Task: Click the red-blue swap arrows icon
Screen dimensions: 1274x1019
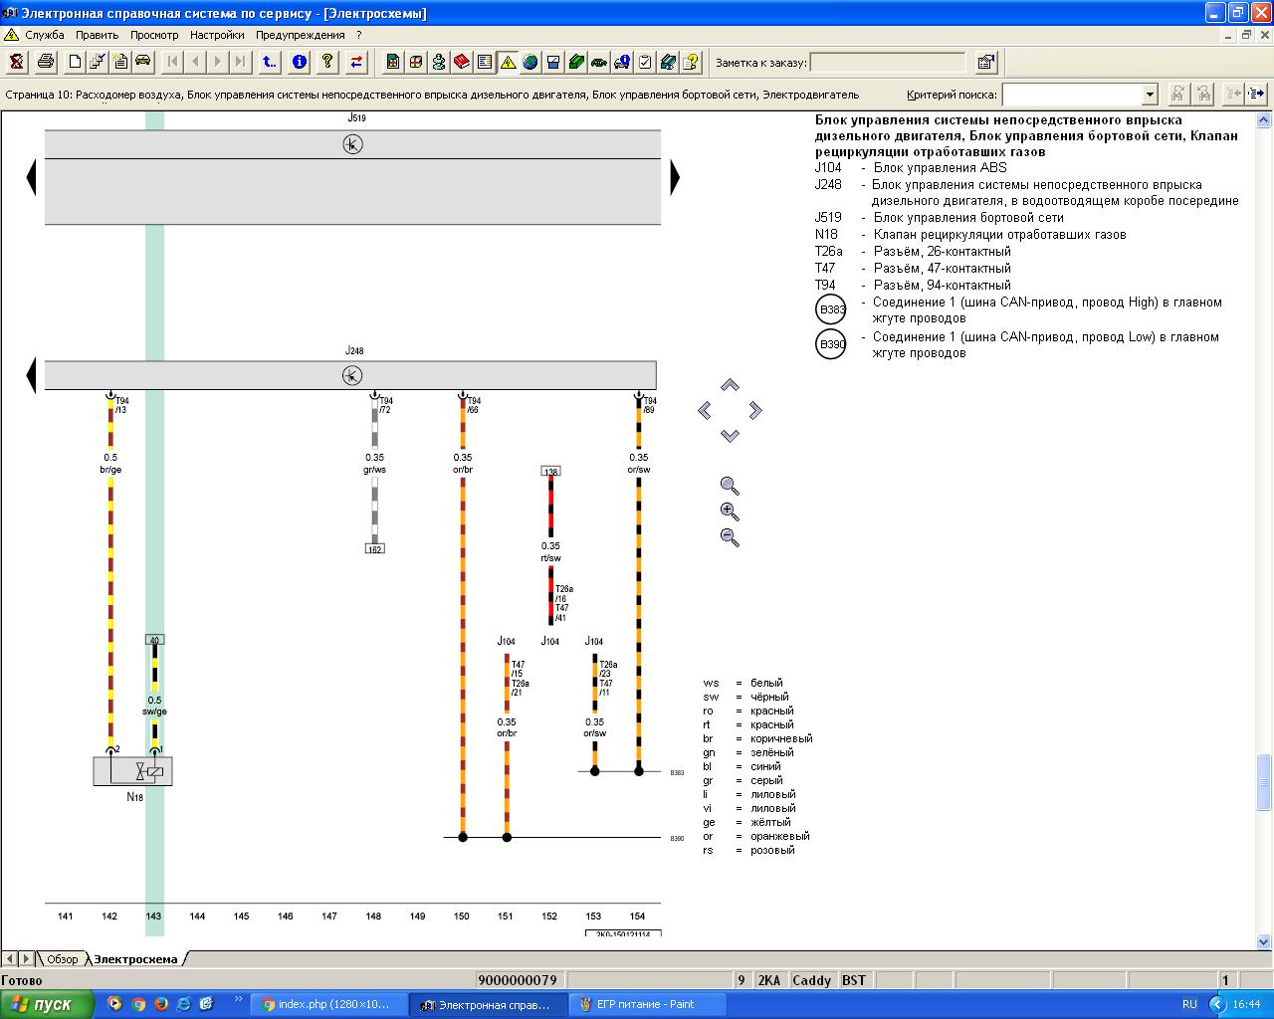Action: 356,62
